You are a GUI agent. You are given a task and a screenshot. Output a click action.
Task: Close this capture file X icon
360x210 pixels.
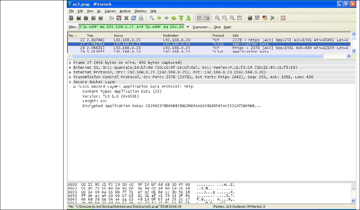click(x=126, y=18)
